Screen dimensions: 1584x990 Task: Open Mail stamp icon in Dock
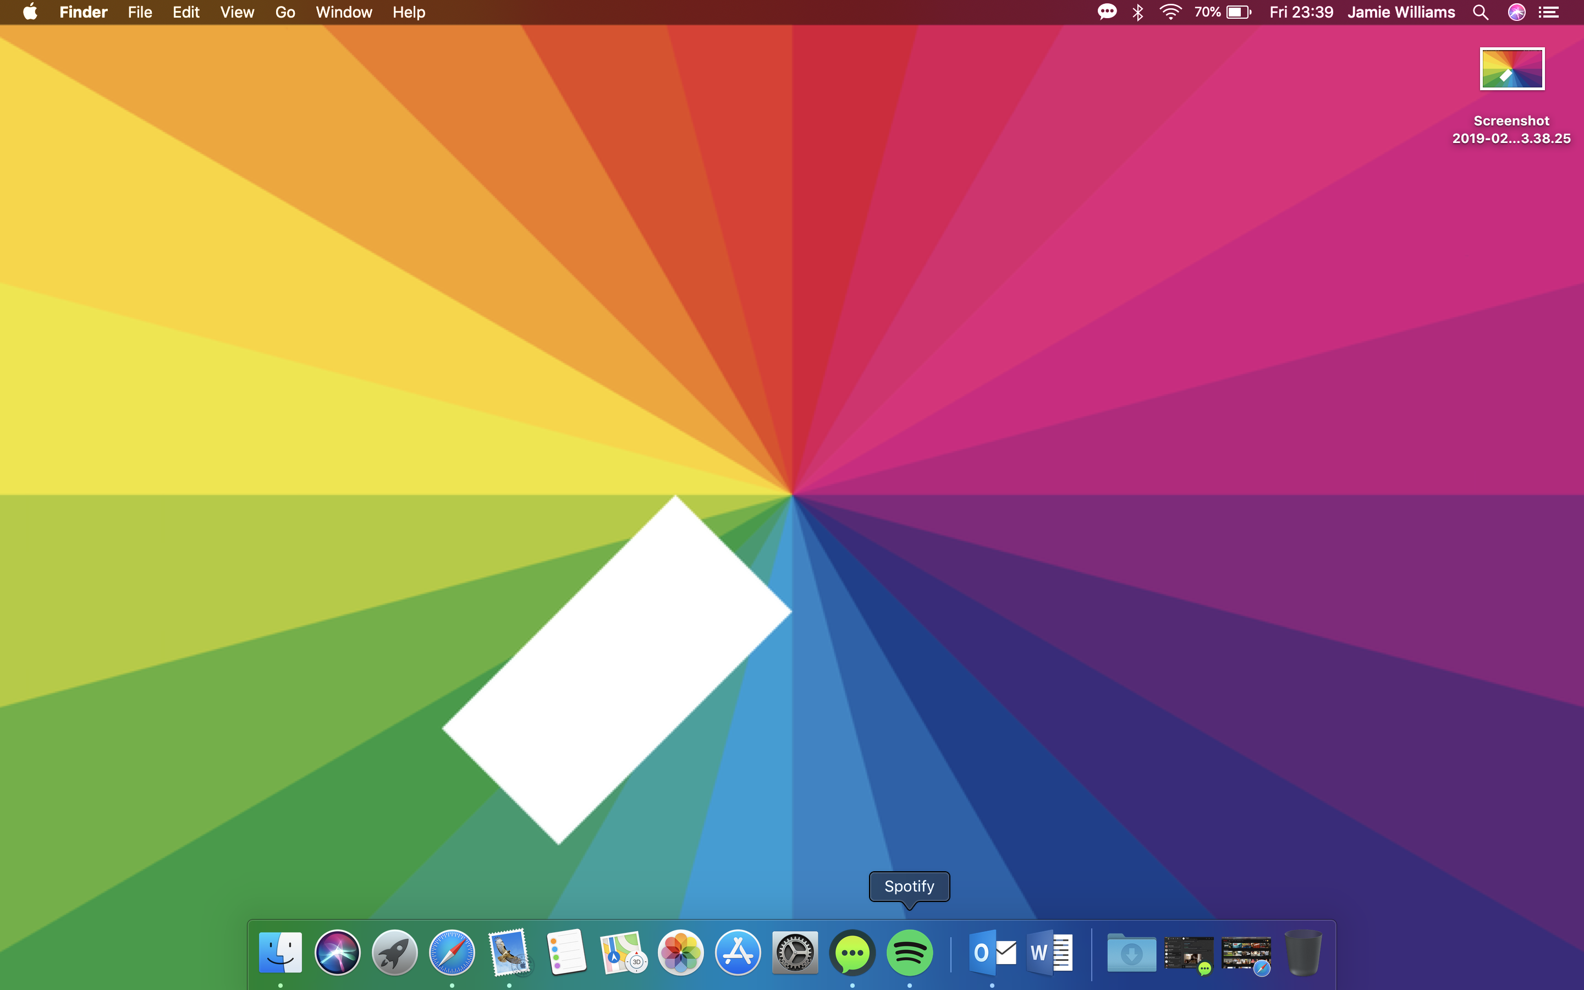tap(509, 952)
